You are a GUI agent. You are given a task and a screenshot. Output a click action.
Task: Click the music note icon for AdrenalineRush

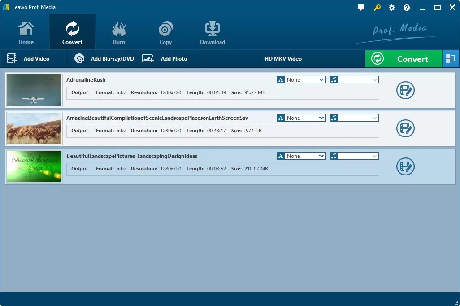click(x=334, y=79)
